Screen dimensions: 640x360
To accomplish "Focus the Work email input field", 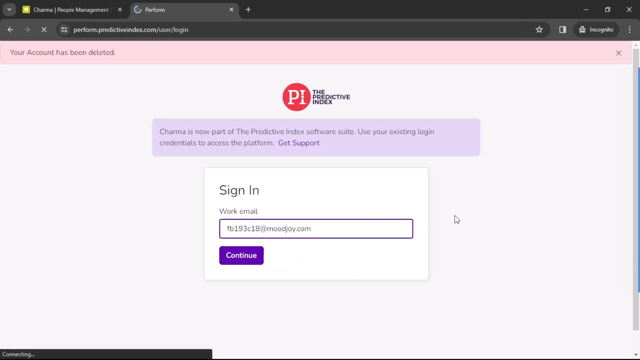I will click(x=316, y=229).
